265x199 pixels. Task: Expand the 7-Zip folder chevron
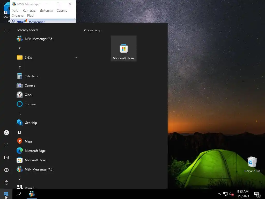(76, 57)
